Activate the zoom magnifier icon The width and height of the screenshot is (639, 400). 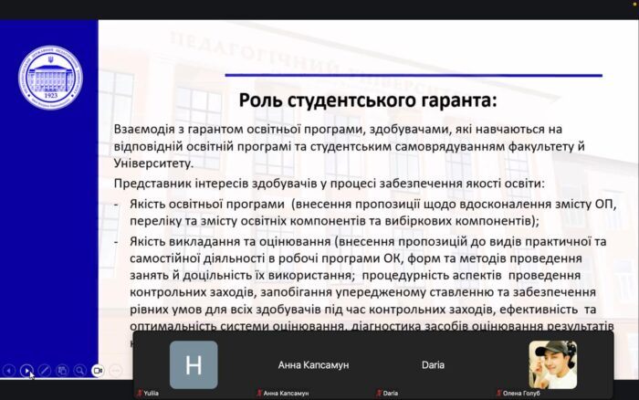pyautogui.click(x=79, y=371)
